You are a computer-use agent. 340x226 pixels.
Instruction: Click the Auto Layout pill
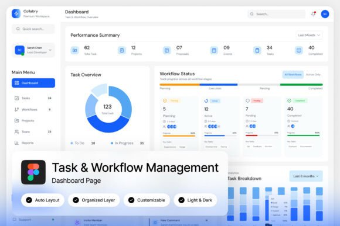pos(43,200)
